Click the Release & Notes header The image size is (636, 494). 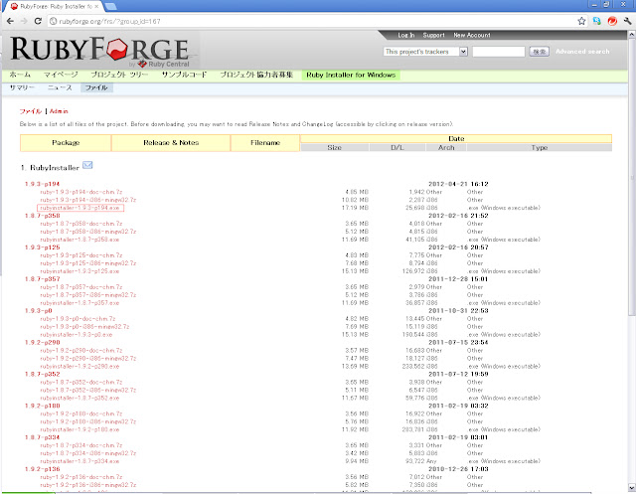171,143
